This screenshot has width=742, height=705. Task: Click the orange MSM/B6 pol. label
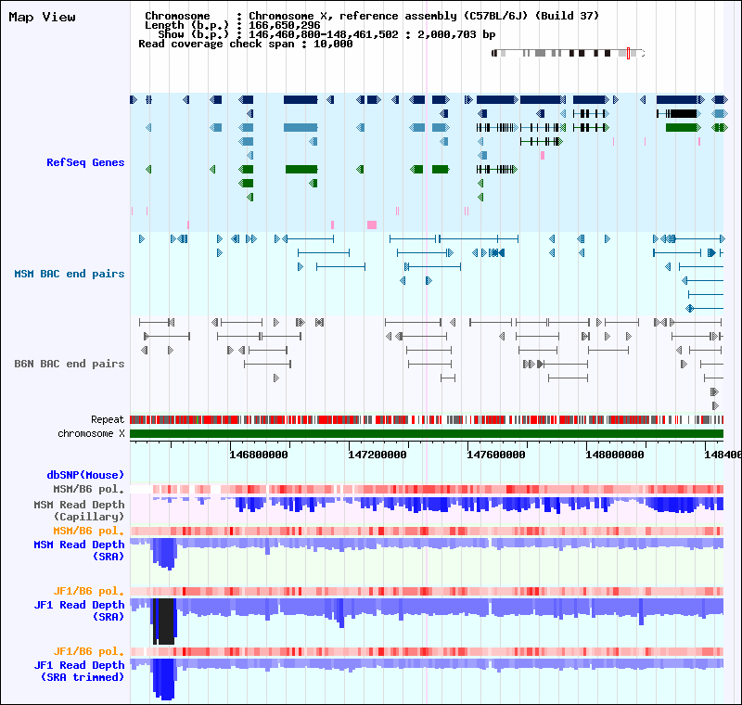pos(88,531)
